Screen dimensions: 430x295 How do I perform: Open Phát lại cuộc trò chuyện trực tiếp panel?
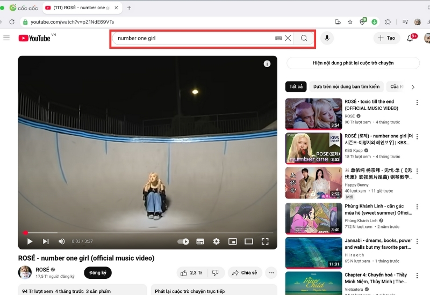pos(214,290)
